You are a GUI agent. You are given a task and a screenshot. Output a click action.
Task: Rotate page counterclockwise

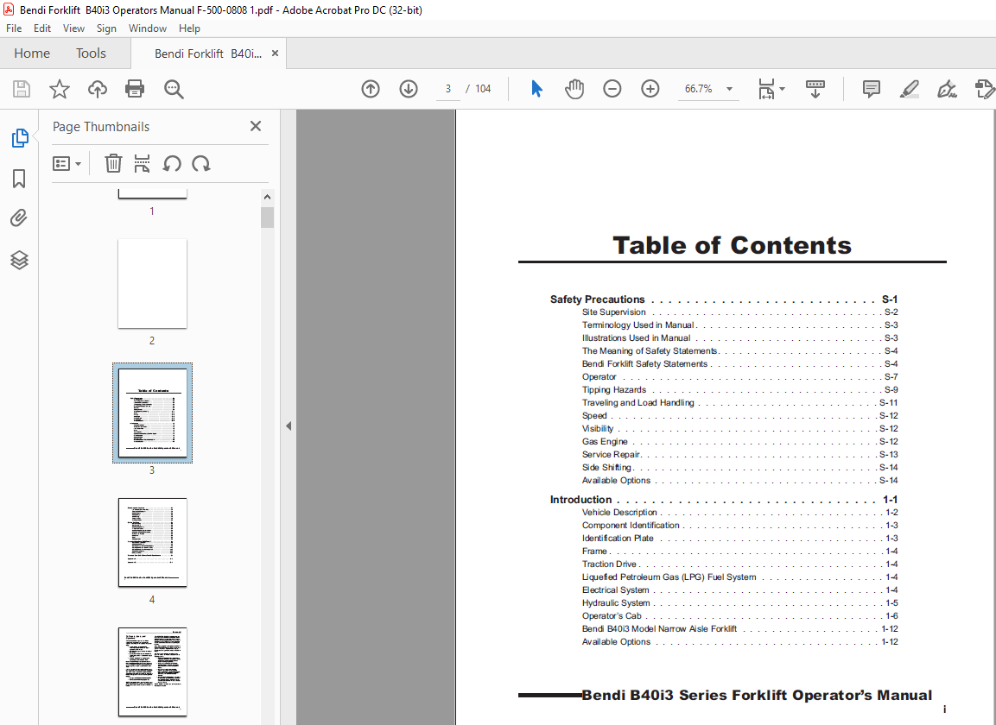(x=172, y=164)
